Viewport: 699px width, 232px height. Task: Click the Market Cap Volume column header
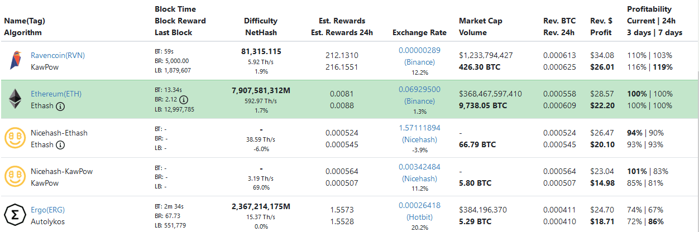[x=481, y=27]
